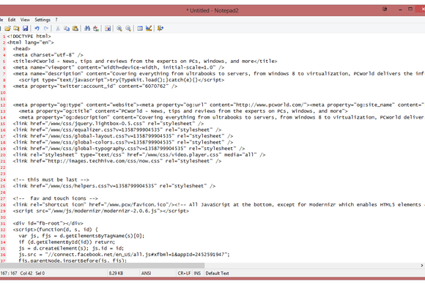Undo the last edit
425x284 pixels.
[37, 28]
